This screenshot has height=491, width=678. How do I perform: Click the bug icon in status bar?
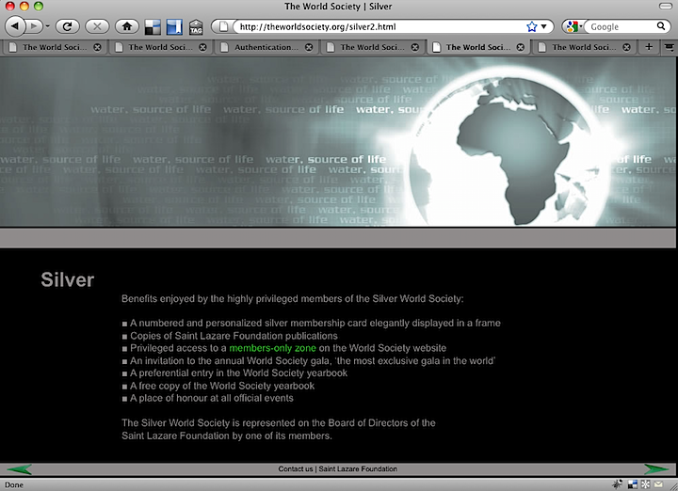(x=618, y=484)
